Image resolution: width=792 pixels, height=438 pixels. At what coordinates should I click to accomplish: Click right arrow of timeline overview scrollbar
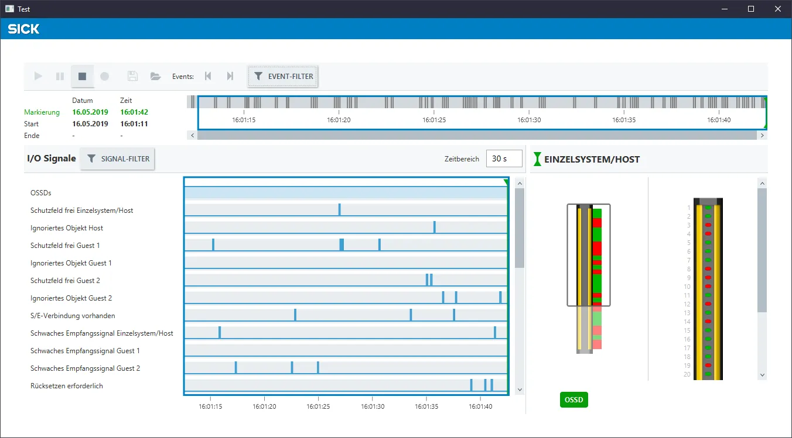762,135
